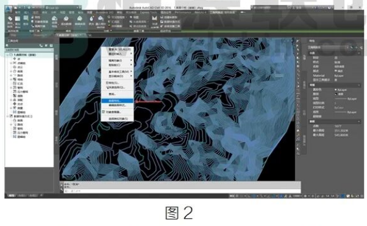Open the 剪贴板 submenu in context menu
This screenshot has width=367, height=226.
pyautogui.click(x=117, y=65)
